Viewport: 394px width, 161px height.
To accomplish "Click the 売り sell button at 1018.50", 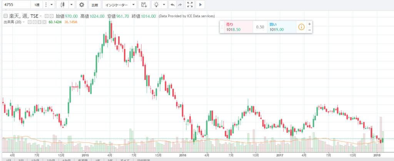I will coord(238,27).
